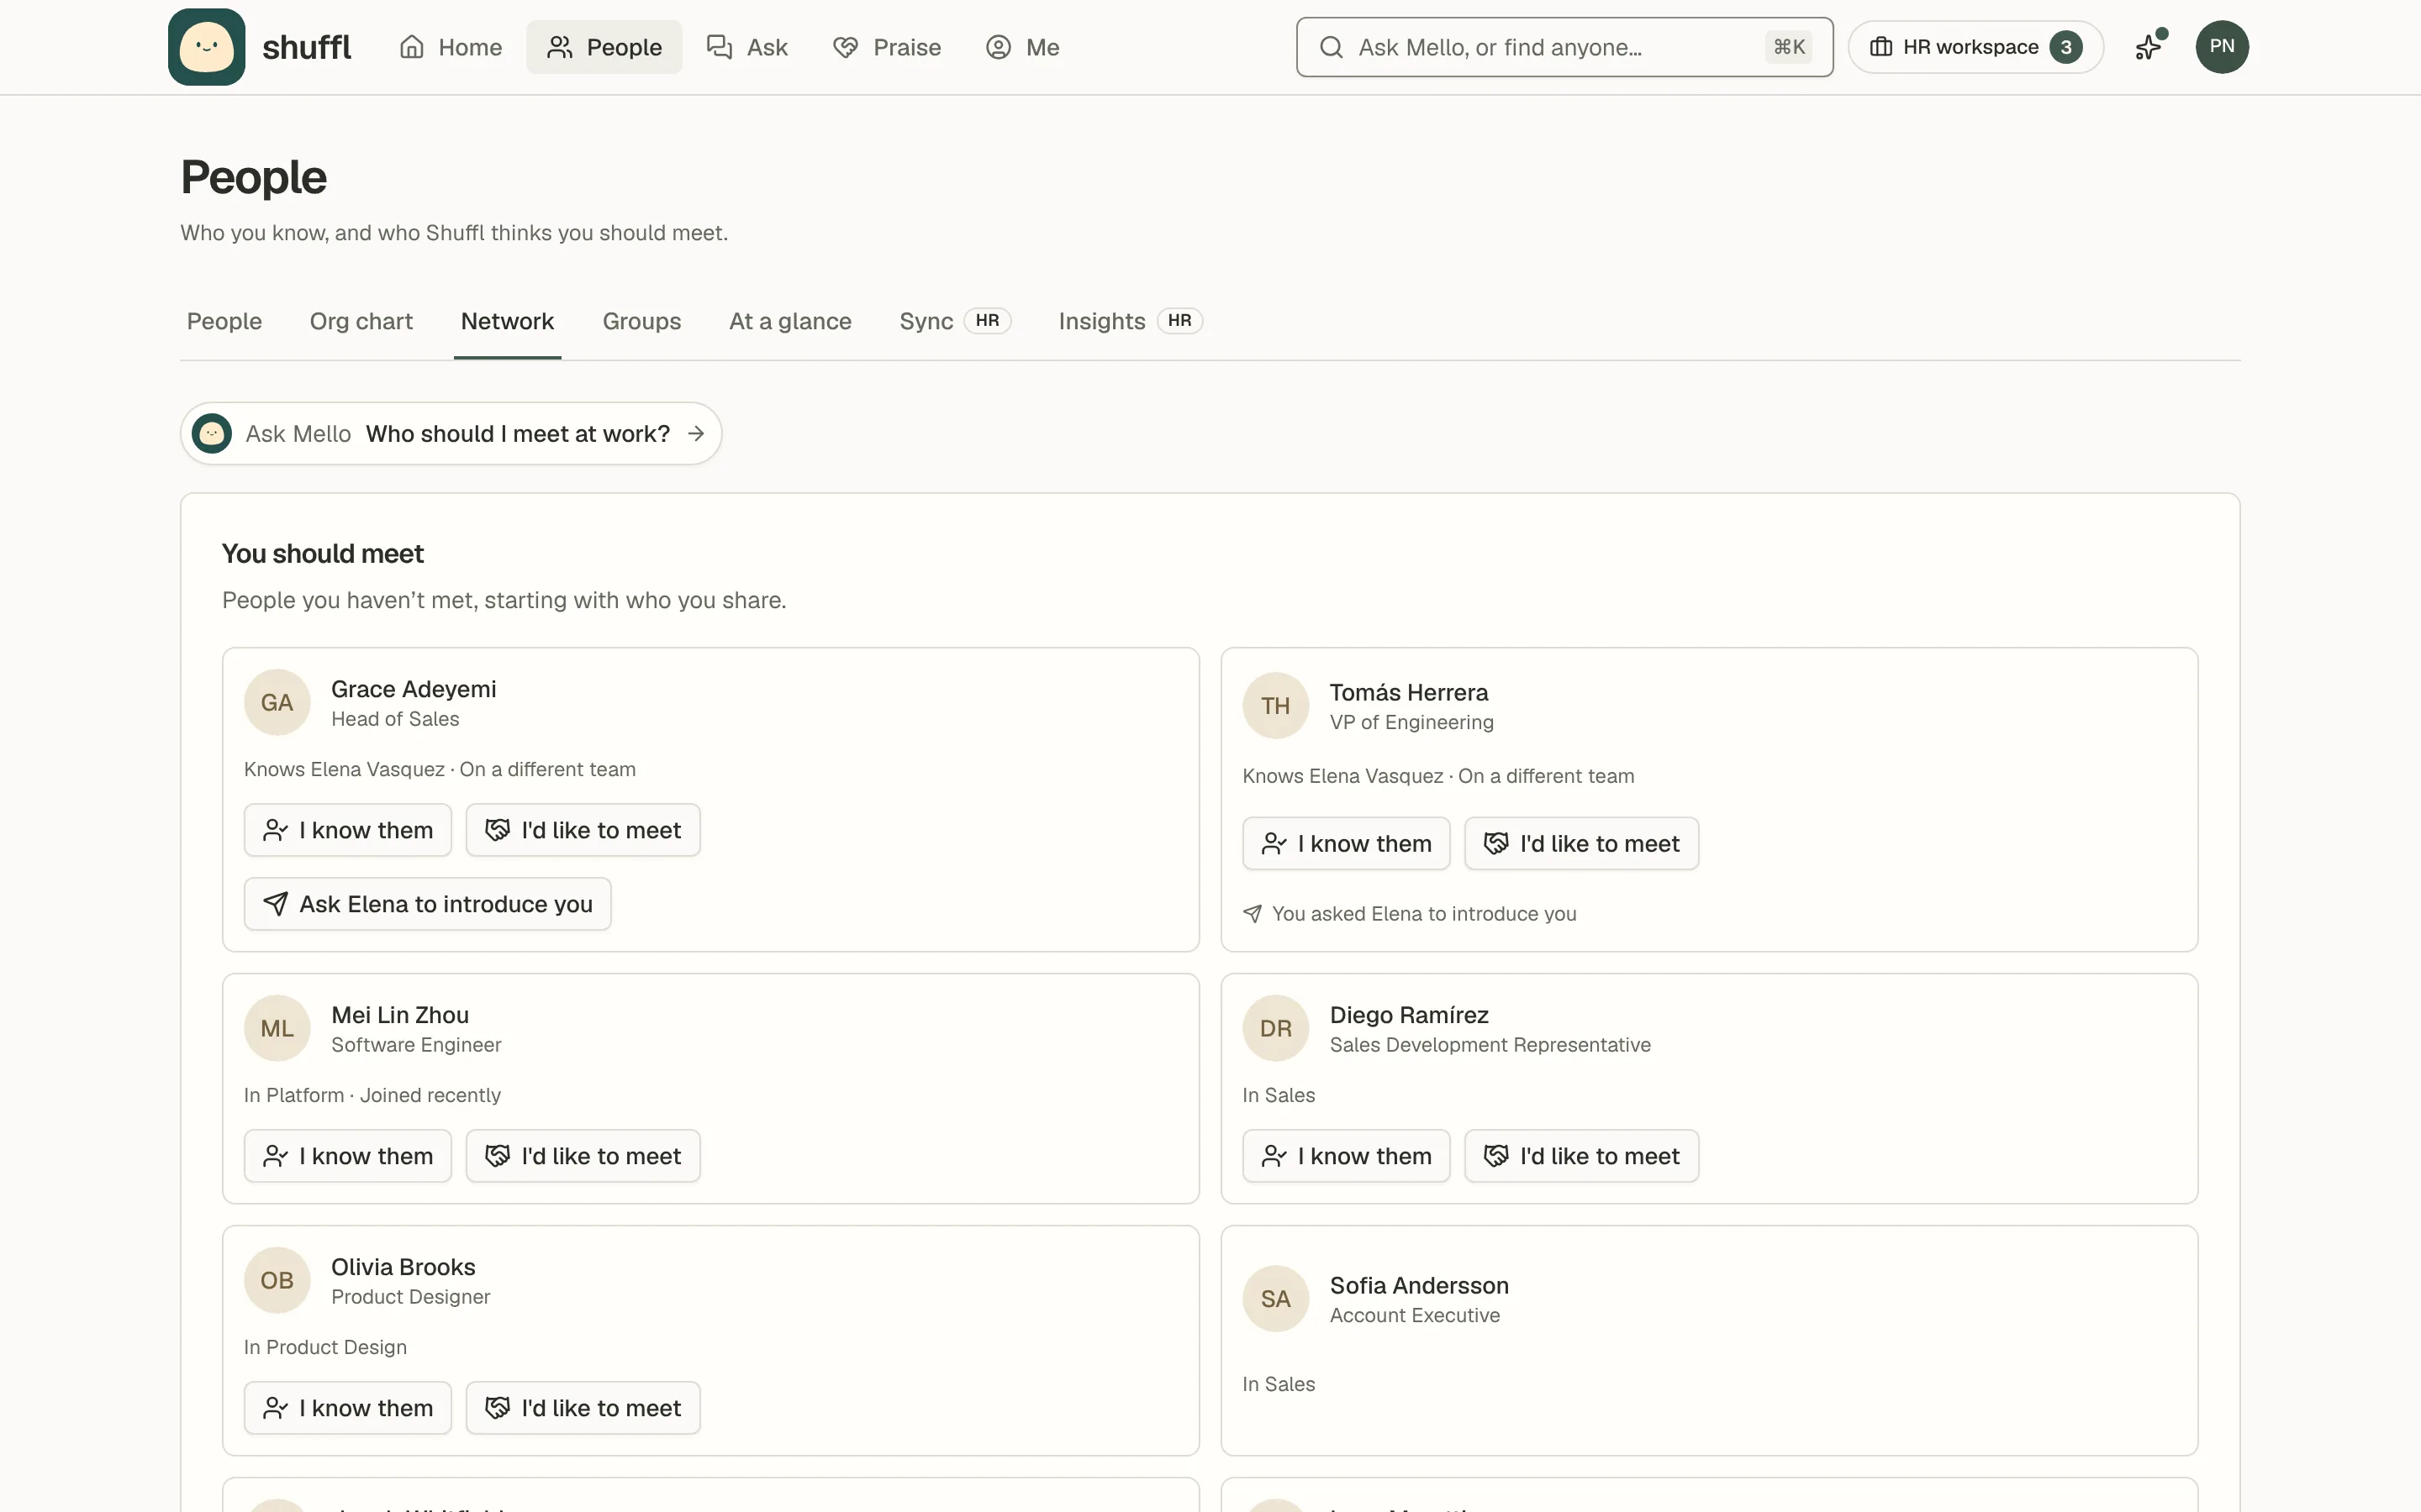Ask Mello who you should meet

451,433
